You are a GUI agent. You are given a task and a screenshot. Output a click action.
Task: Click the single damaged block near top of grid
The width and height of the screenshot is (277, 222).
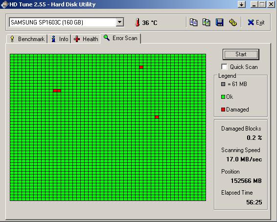(x=141, y=67)
